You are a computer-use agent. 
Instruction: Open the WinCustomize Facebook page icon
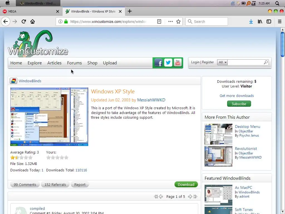point(158,63)
